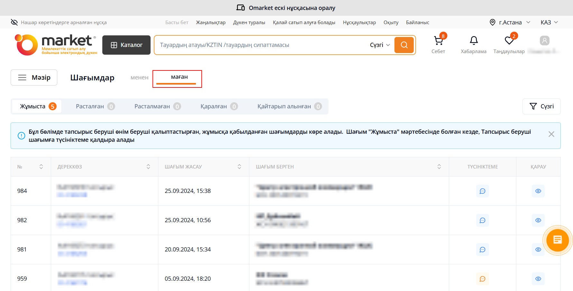Open the shopping cart (Себет)
The image size is (573, 291).
(x=438, y=44)
